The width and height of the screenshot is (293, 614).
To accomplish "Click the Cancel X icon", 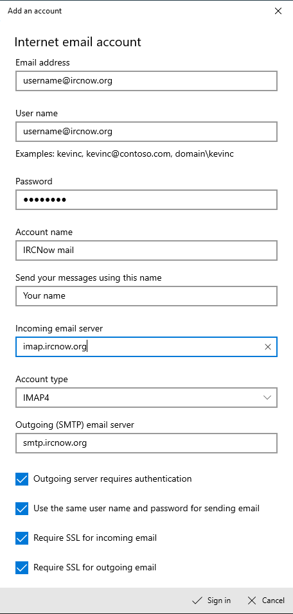I will 253,601.
